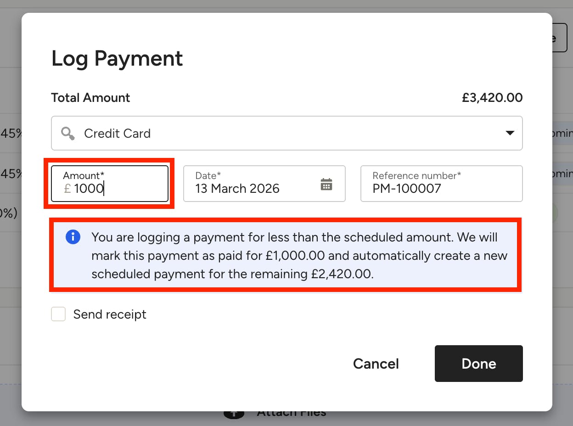Click Done to log the payment
Screen dimensions: 573x426
[x=479, y=364]
